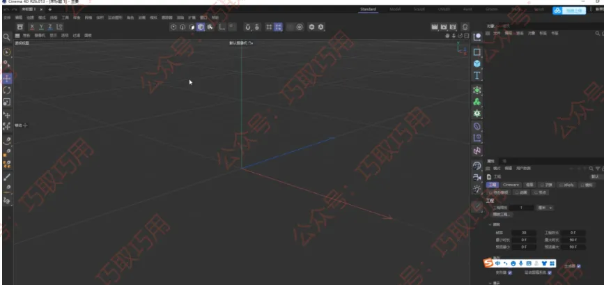Add a Text object with the T icon

pyautogui.click(x=477, y=75)
